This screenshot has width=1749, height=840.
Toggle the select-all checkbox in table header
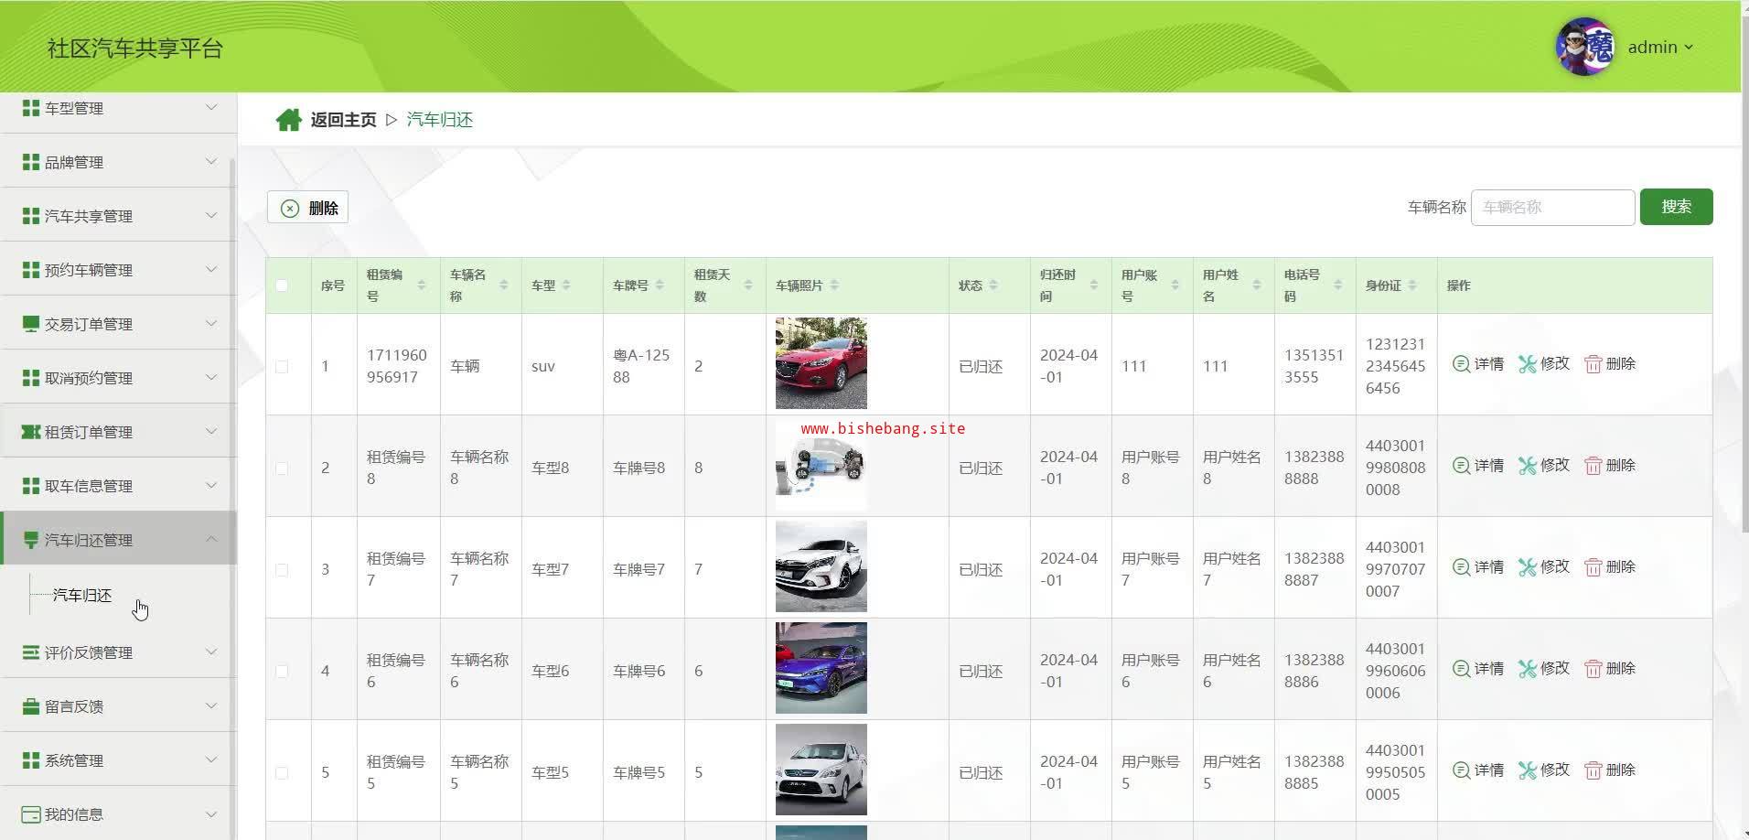pyautogui.click(x=282, y=285)
